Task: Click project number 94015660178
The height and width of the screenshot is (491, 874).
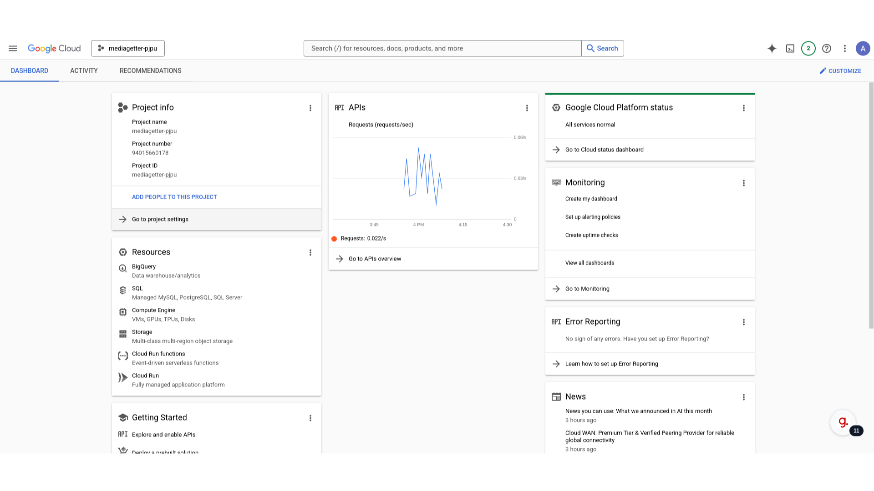Action: 150,153
